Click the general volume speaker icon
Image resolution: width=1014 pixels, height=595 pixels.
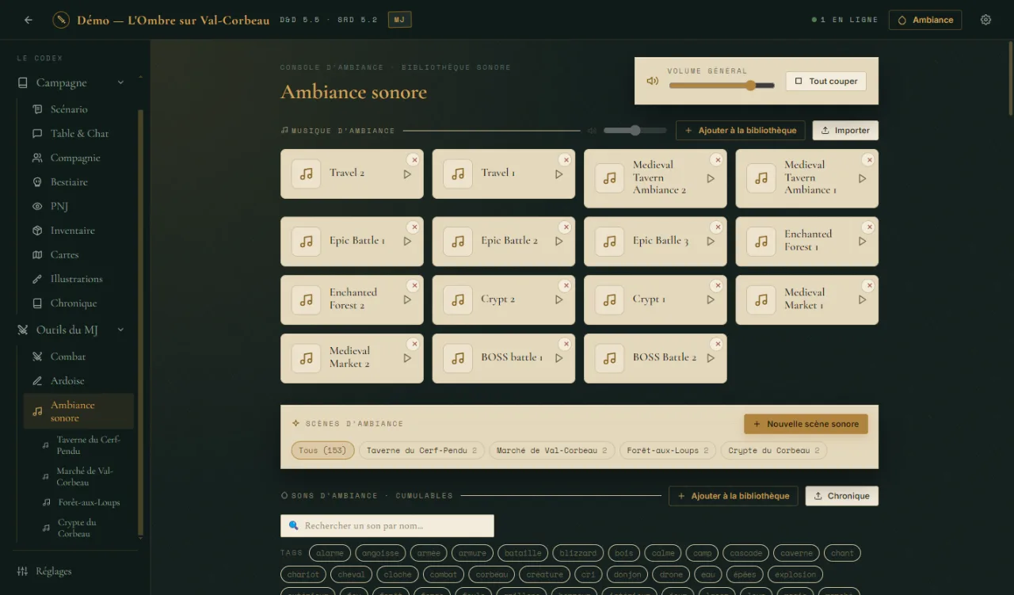(x=652, y=81)
